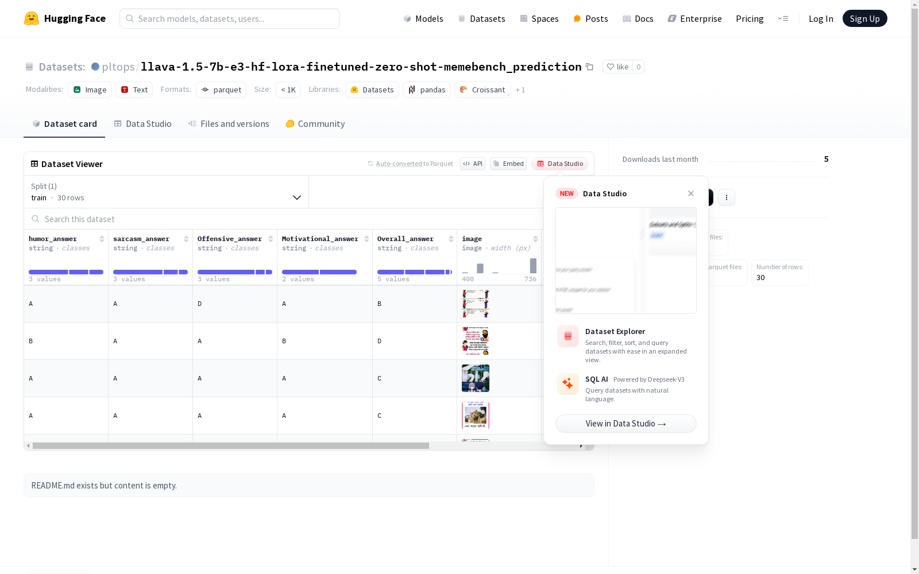Open Data Studio button in viewer header
The width and height of the screenshot is (919, 574).
[560, 164]
